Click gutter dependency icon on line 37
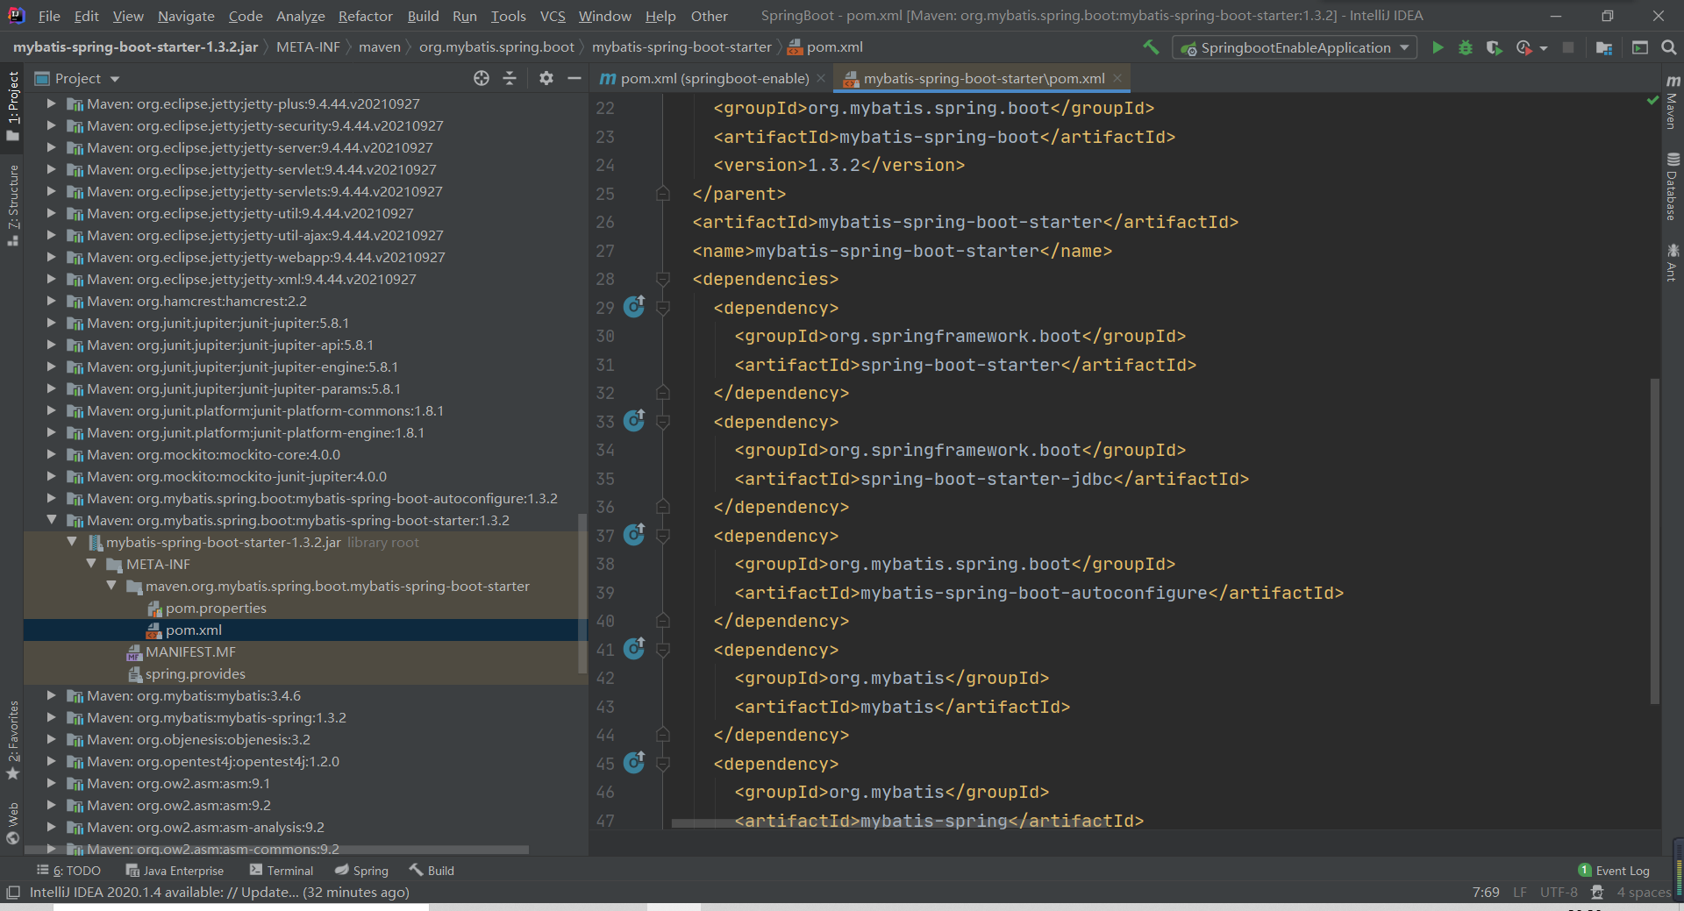Viewport: 1684px width, 911px height. click(x=634, y=534)
